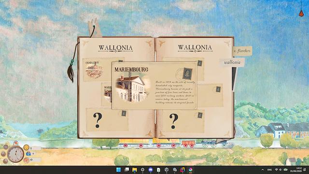Show hidden system tray icons
The width and height of the screenshot is (309, 174).
click(263, 170)
